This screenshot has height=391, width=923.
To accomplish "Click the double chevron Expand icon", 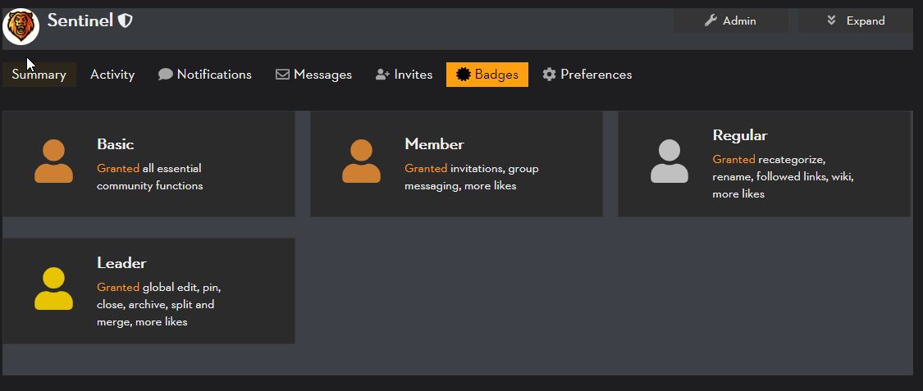I will (831, 20).
